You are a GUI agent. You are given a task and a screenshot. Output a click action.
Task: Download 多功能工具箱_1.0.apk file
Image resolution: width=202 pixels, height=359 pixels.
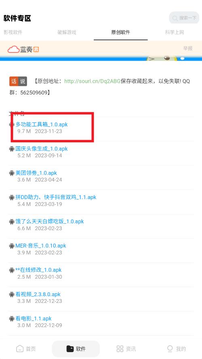42,124
